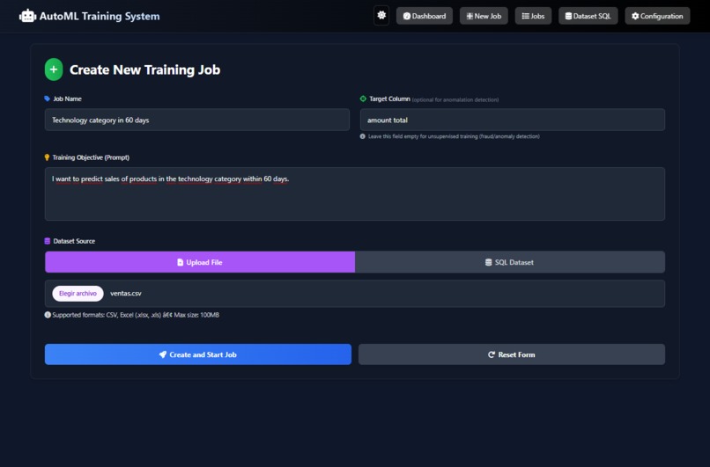710x467 pixels.
Task: Click the 'Leave this field empty' hint text
Action: (x=454, y=136)
